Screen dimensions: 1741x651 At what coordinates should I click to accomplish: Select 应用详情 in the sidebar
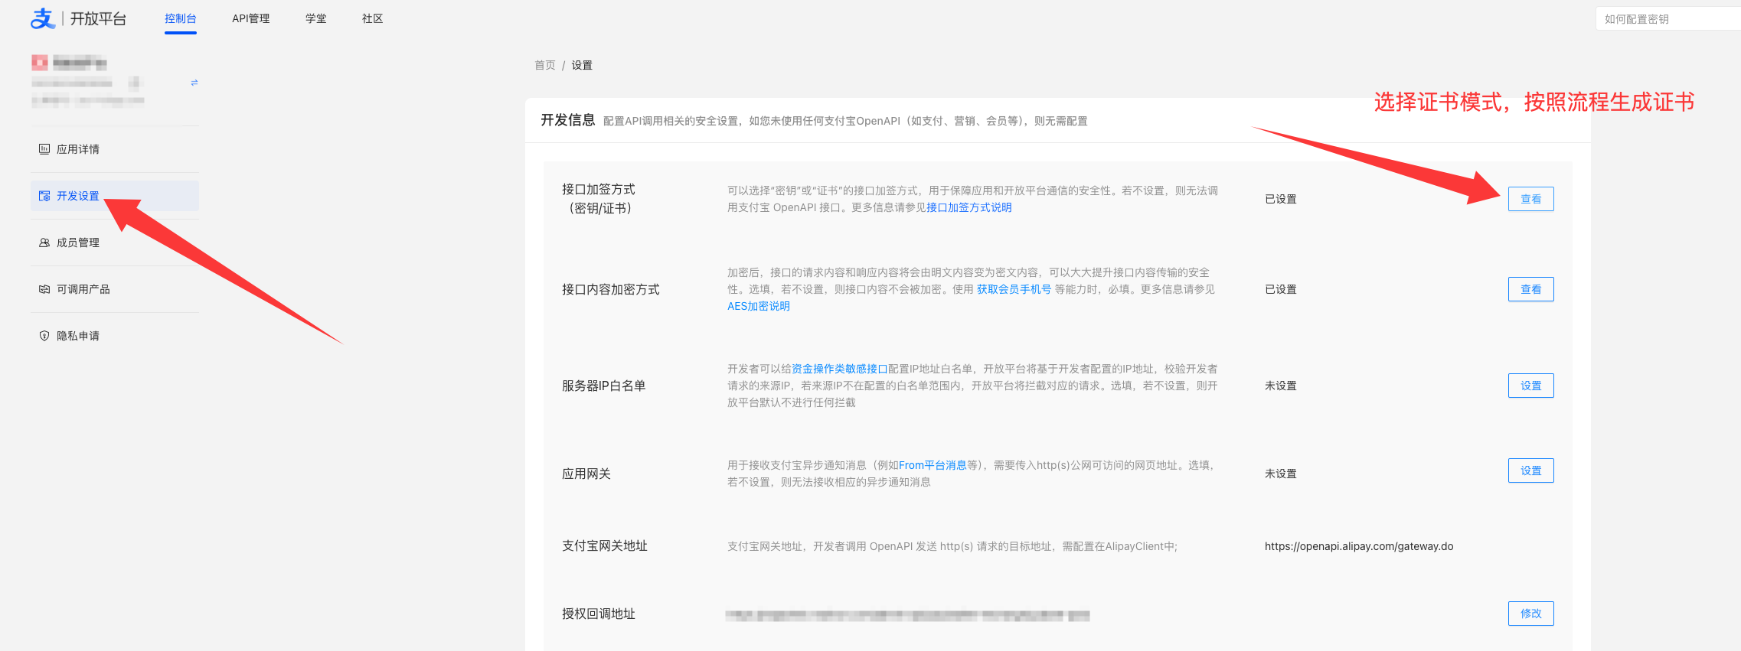(115, 149)
